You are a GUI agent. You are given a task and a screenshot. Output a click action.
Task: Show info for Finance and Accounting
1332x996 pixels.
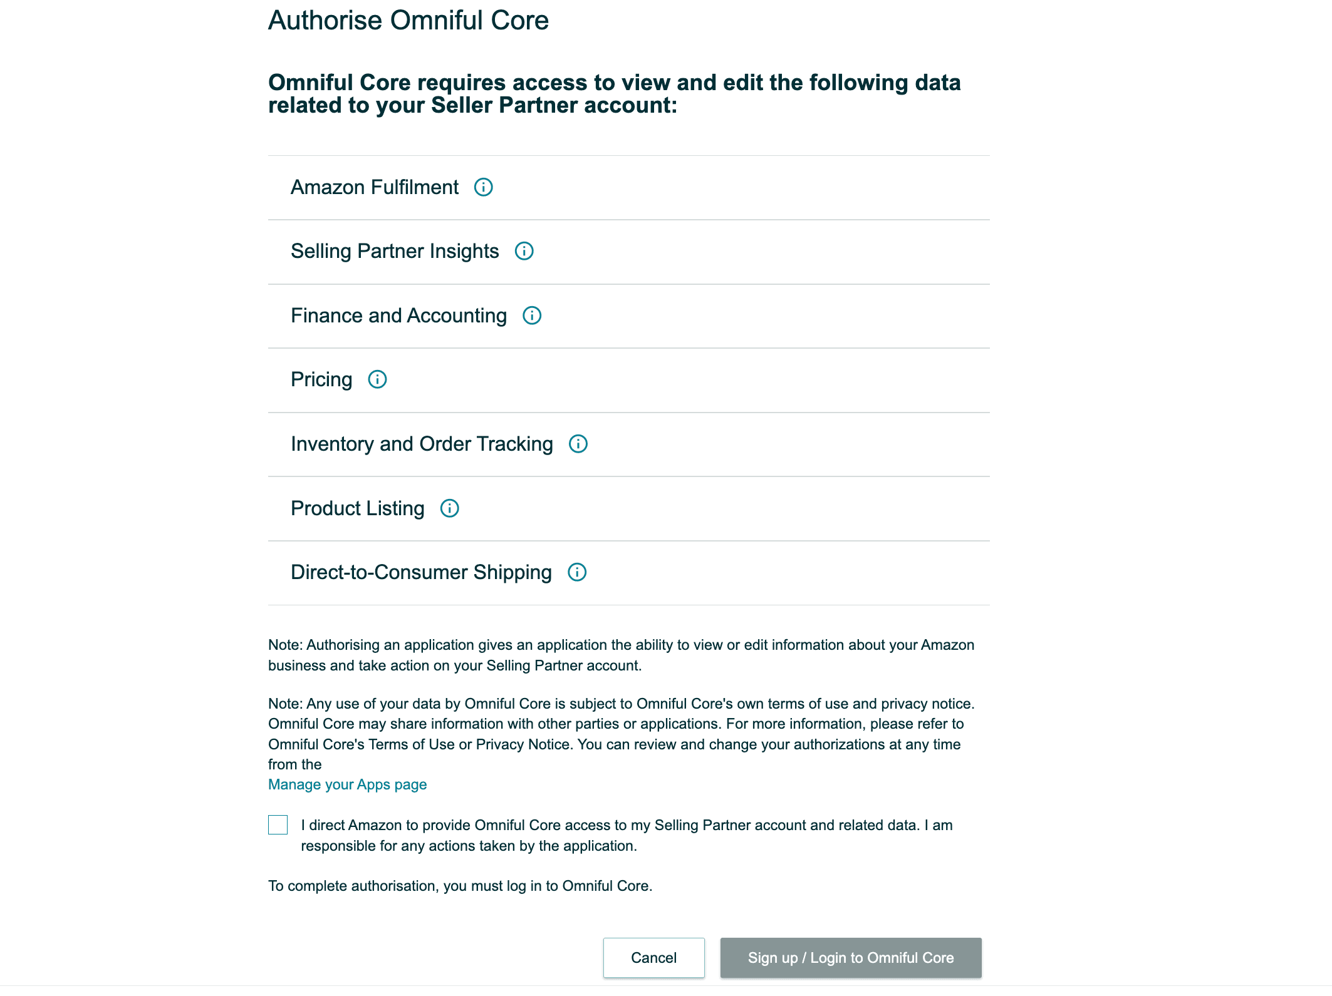(532, 316)
